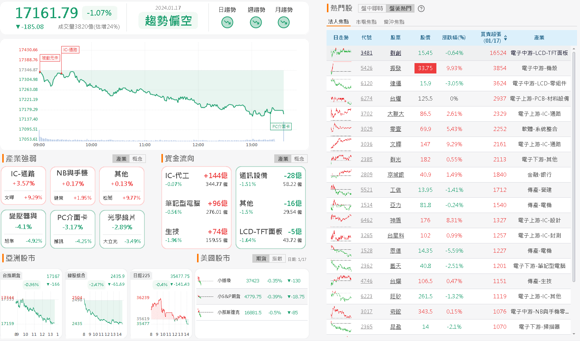Click the 趨勢偏空 trend badge
The width and height of the screenshot is (580, 341).
coord(168,20)
